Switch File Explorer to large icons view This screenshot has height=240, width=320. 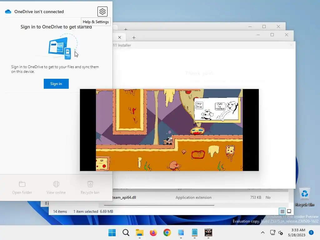coord(289,212)
